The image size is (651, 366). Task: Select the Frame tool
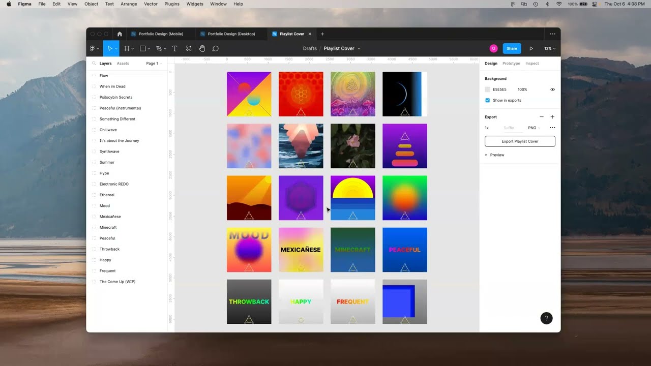click(127, 48)
